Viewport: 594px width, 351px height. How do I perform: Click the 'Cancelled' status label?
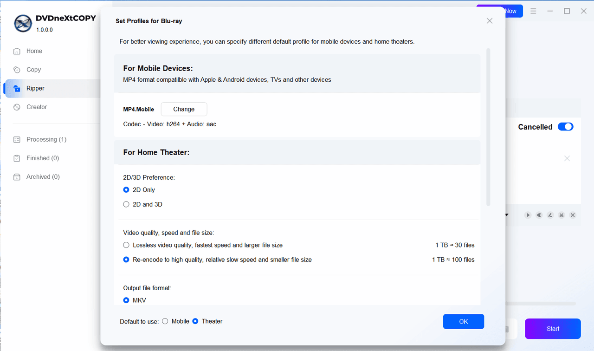pyautogui.click(x=535, y=127)
